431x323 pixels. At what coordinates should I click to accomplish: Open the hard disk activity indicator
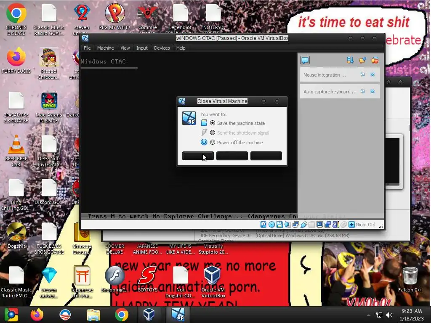coord(263,225)
